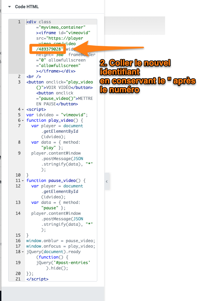
Task: Click the Code HTML section title
Action: click(27, 7)
